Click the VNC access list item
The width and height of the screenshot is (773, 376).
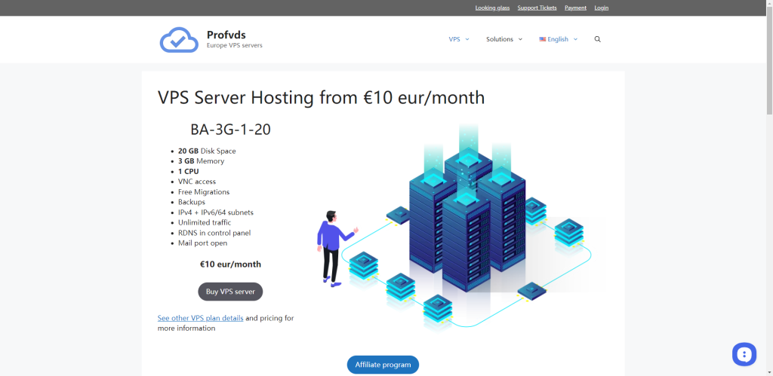pos(197,182)
